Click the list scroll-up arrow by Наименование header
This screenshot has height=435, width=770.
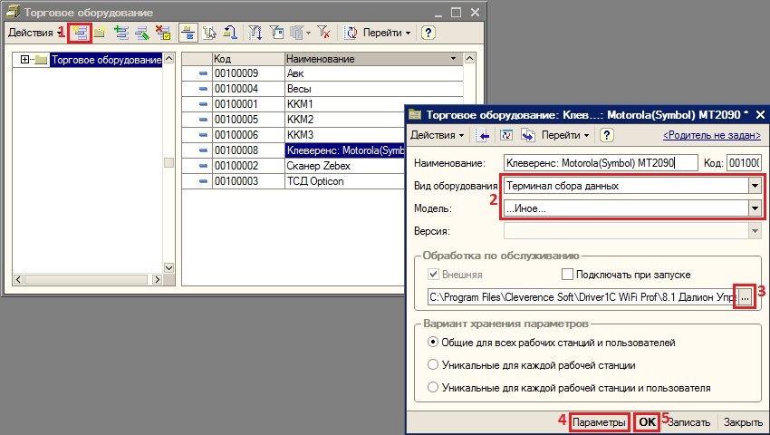click(x=469, y=59)
